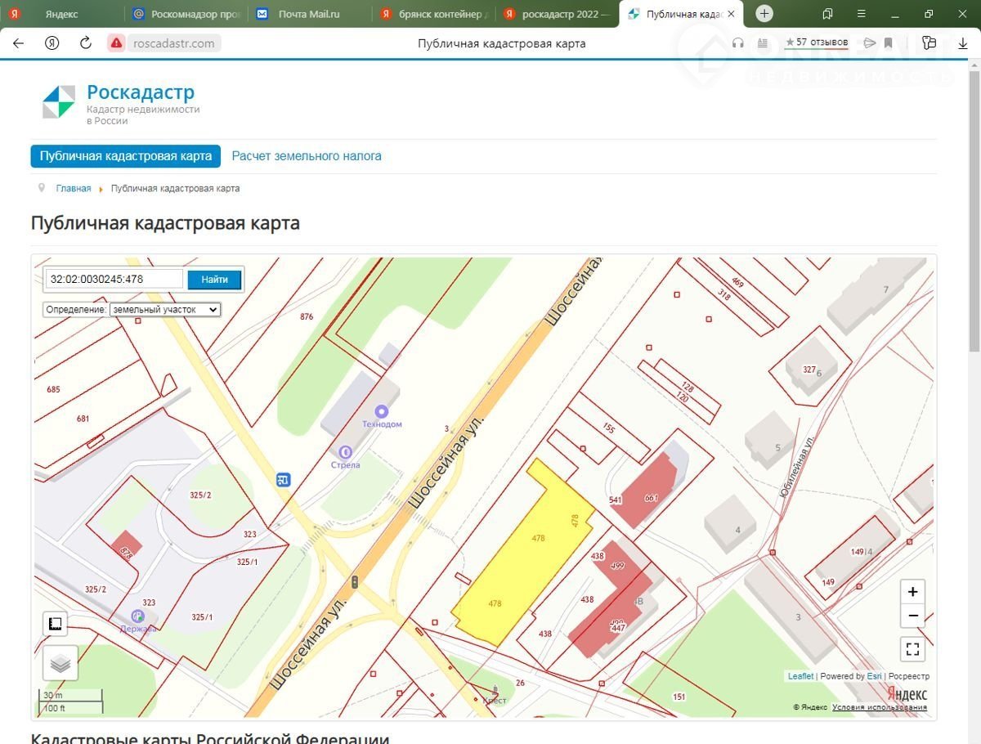Follow the Главная breadcrumb link
Screen dimensions: 981x744
[74, 189]
